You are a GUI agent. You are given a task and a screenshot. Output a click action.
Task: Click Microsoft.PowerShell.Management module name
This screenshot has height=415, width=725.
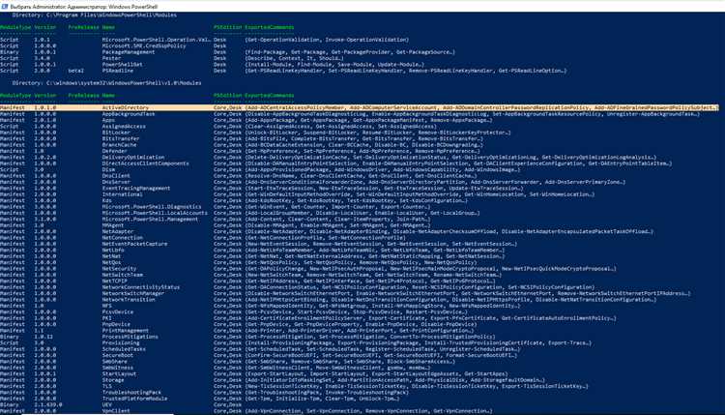[x=150, y=220]
